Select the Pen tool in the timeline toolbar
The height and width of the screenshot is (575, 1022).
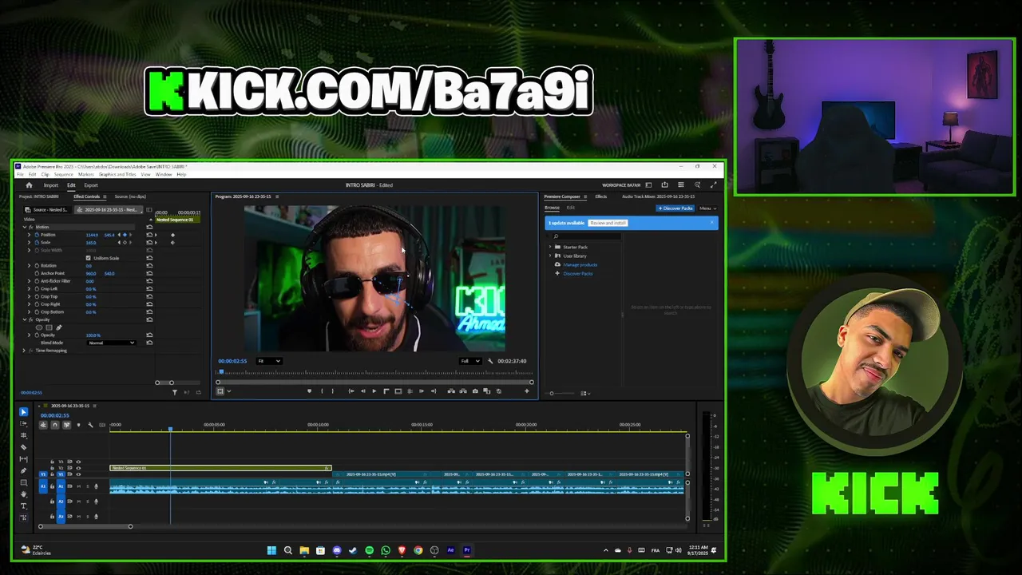tap(23, 471)
